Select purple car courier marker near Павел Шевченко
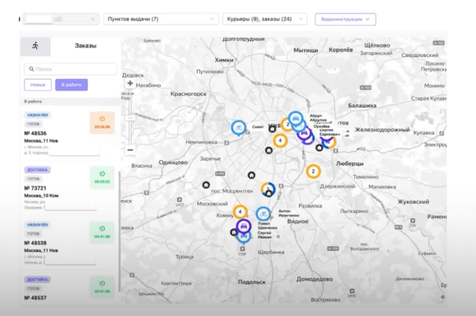The width and height of the screenshot is (476, 316). (x=243, y=226)
